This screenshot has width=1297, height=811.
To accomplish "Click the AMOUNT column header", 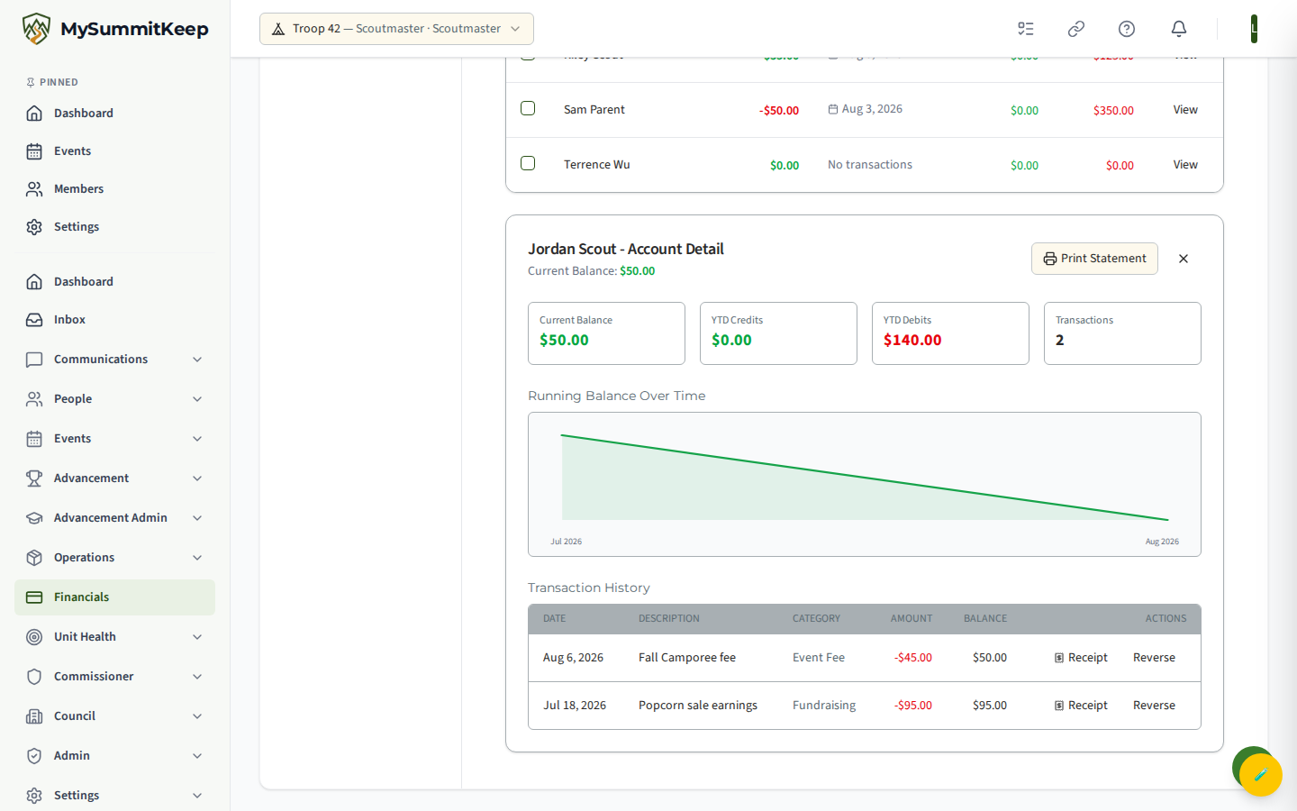I will [x=912, y=618].
